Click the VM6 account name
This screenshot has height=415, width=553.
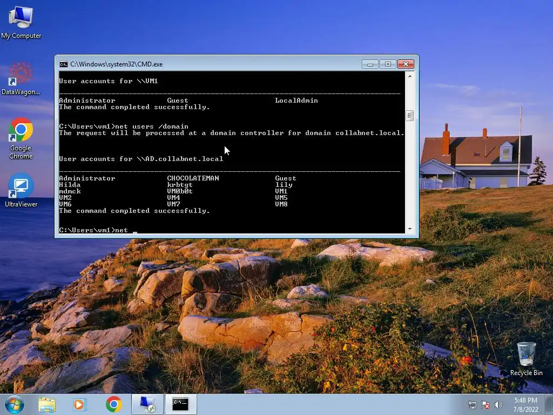[x=65, y=204]
